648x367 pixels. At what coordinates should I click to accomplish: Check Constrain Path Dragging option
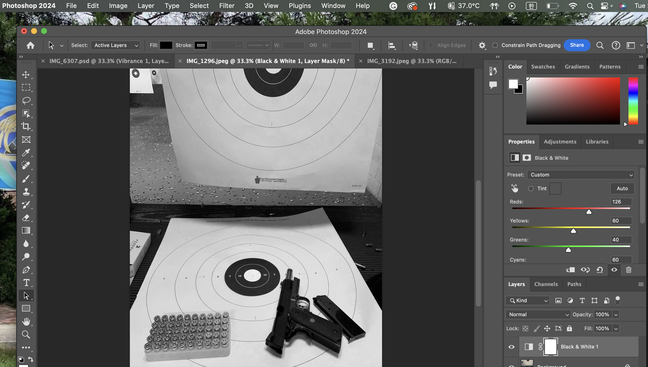[x=495, y=45]
